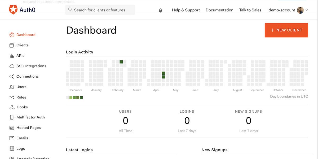The width and height of the screenshot is (318, 159).
Task: Click the SSO Integrations cloud icon
Action: [x=12, y=66]
